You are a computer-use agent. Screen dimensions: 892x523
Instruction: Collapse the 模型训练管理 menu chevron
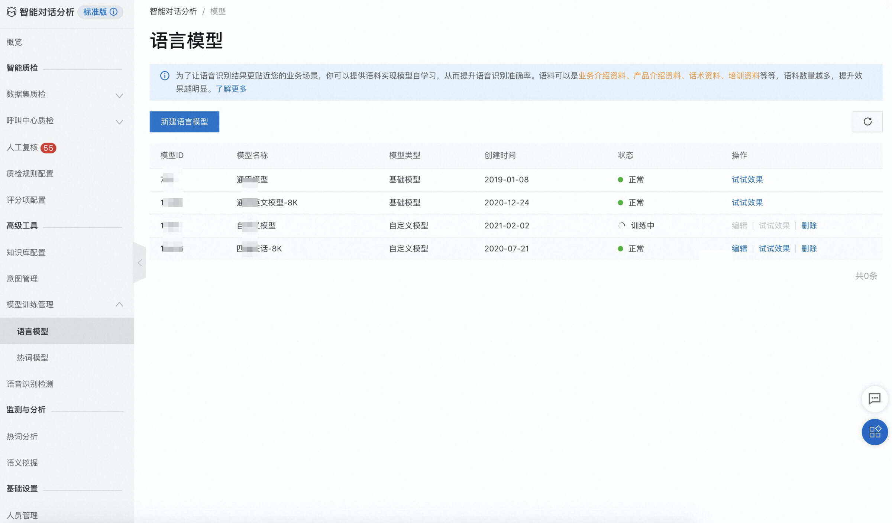tap(119, 304)
